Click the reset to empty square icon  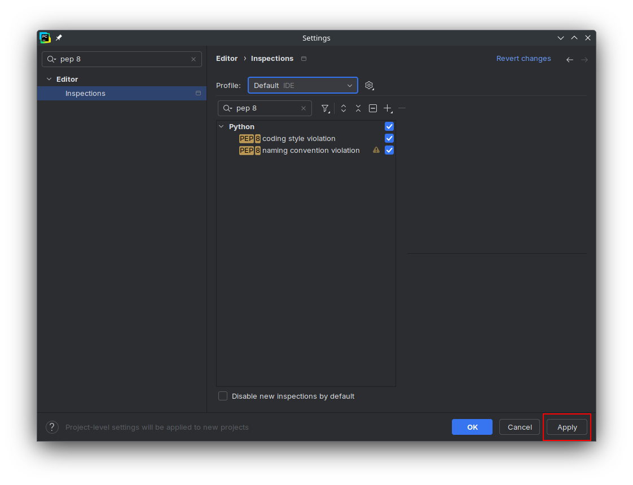pos(373,108)
